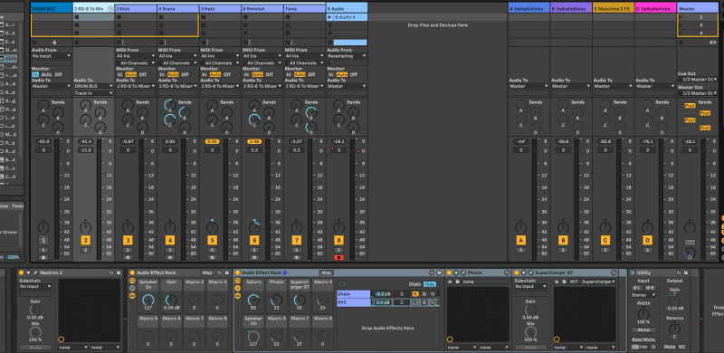
Task: Click Chain volume field showing -6.0 dB
Action: tap(383, 294)
